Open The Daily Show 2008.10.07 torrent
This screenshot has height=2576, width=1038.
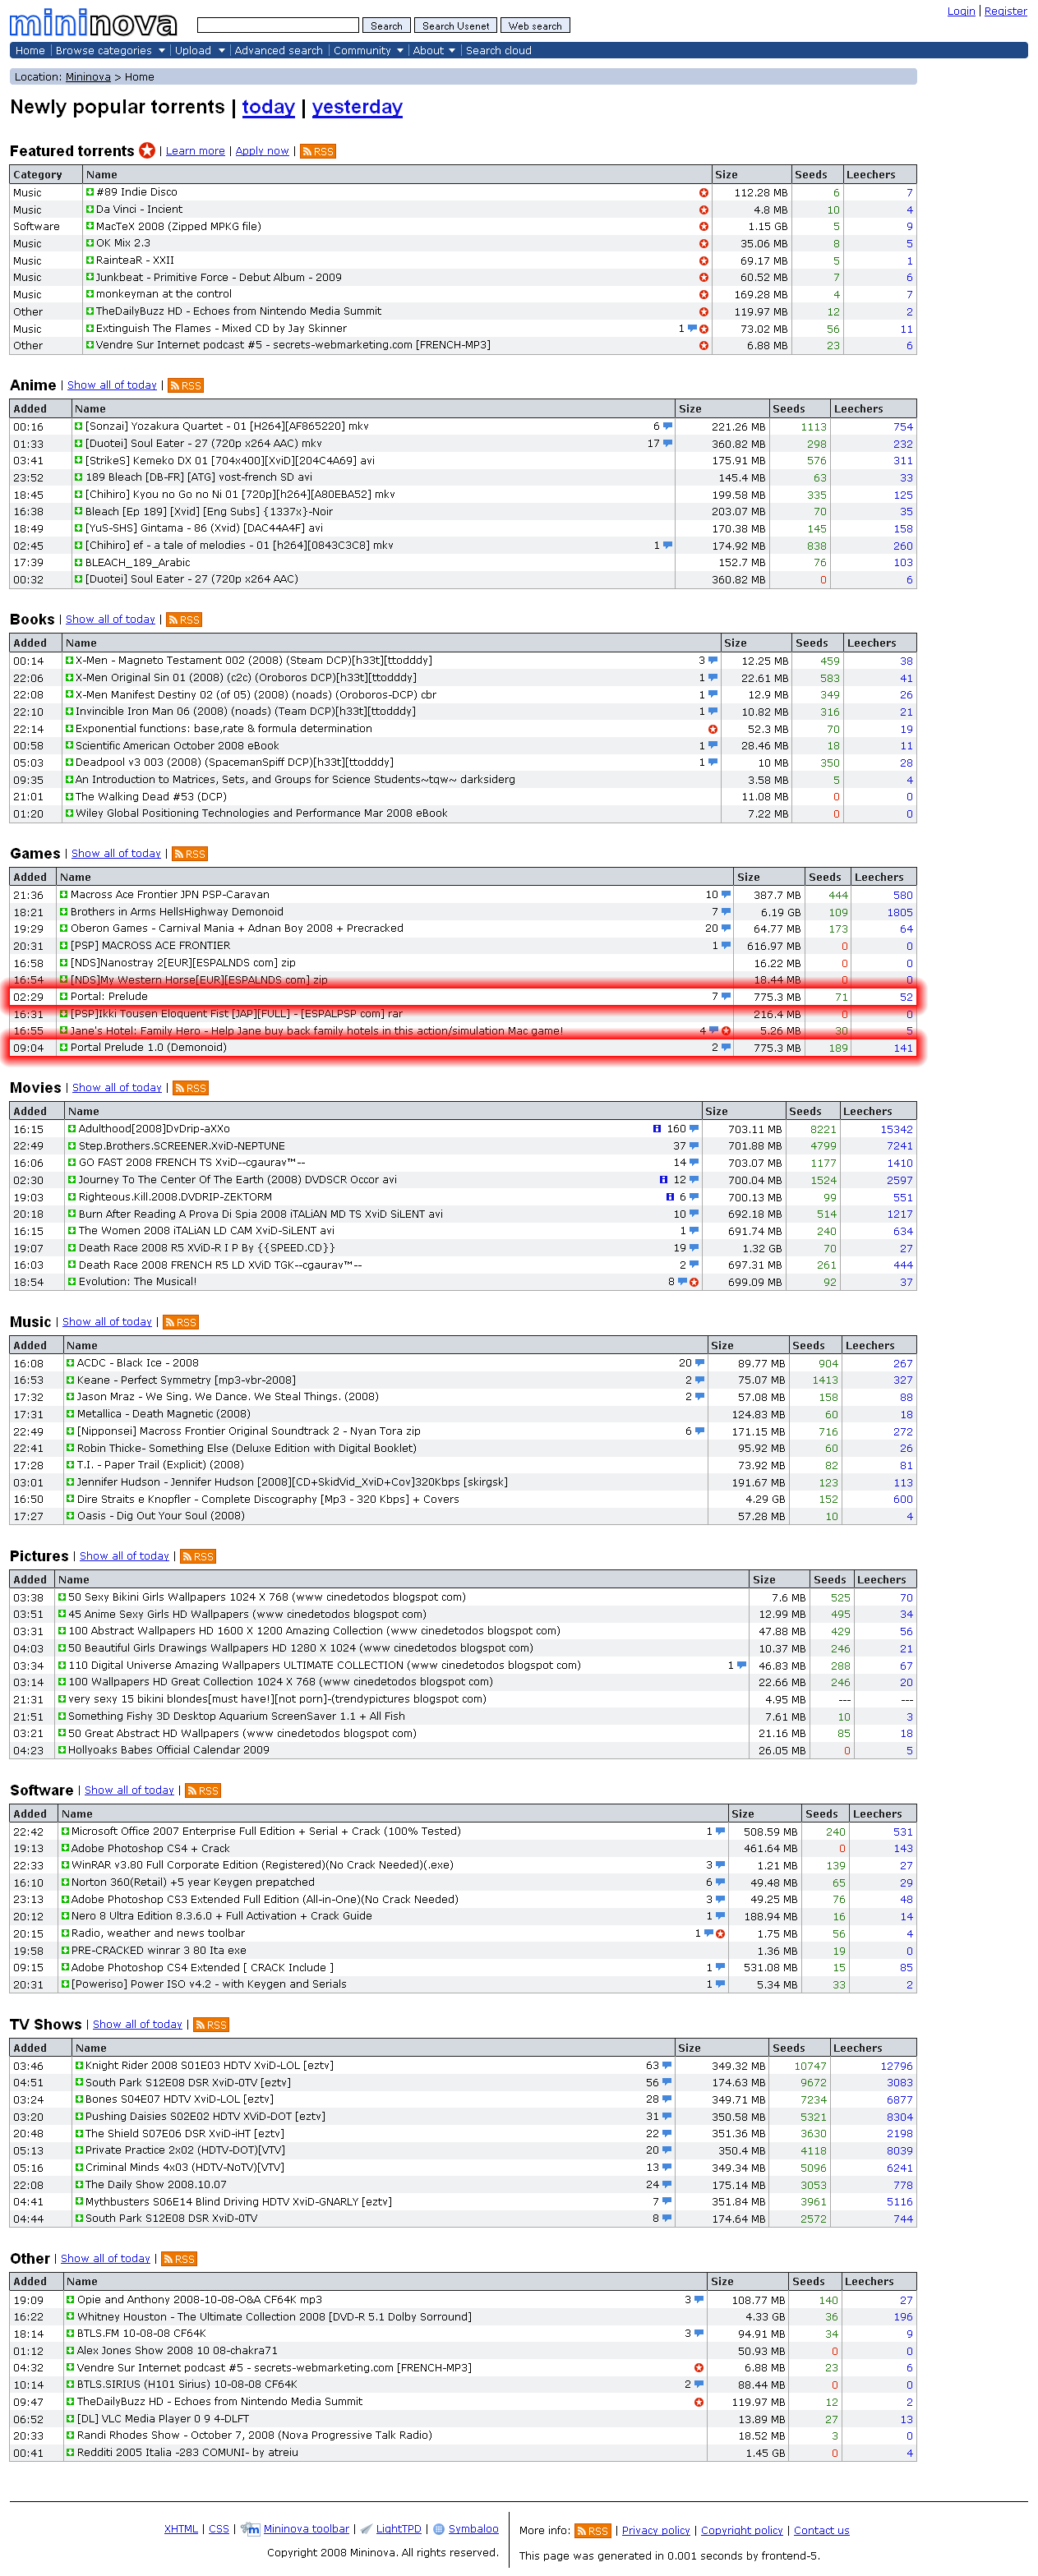[156, 2184]
